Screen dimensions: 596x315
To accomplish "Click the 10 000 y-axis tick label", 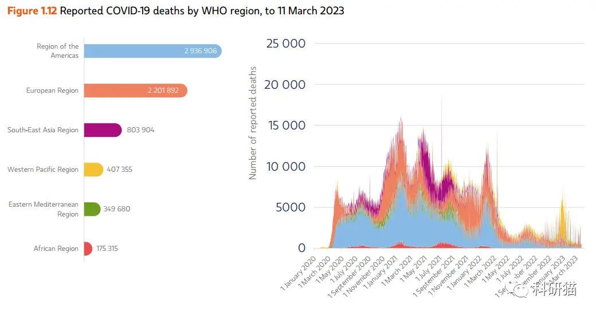I will 286,167.
